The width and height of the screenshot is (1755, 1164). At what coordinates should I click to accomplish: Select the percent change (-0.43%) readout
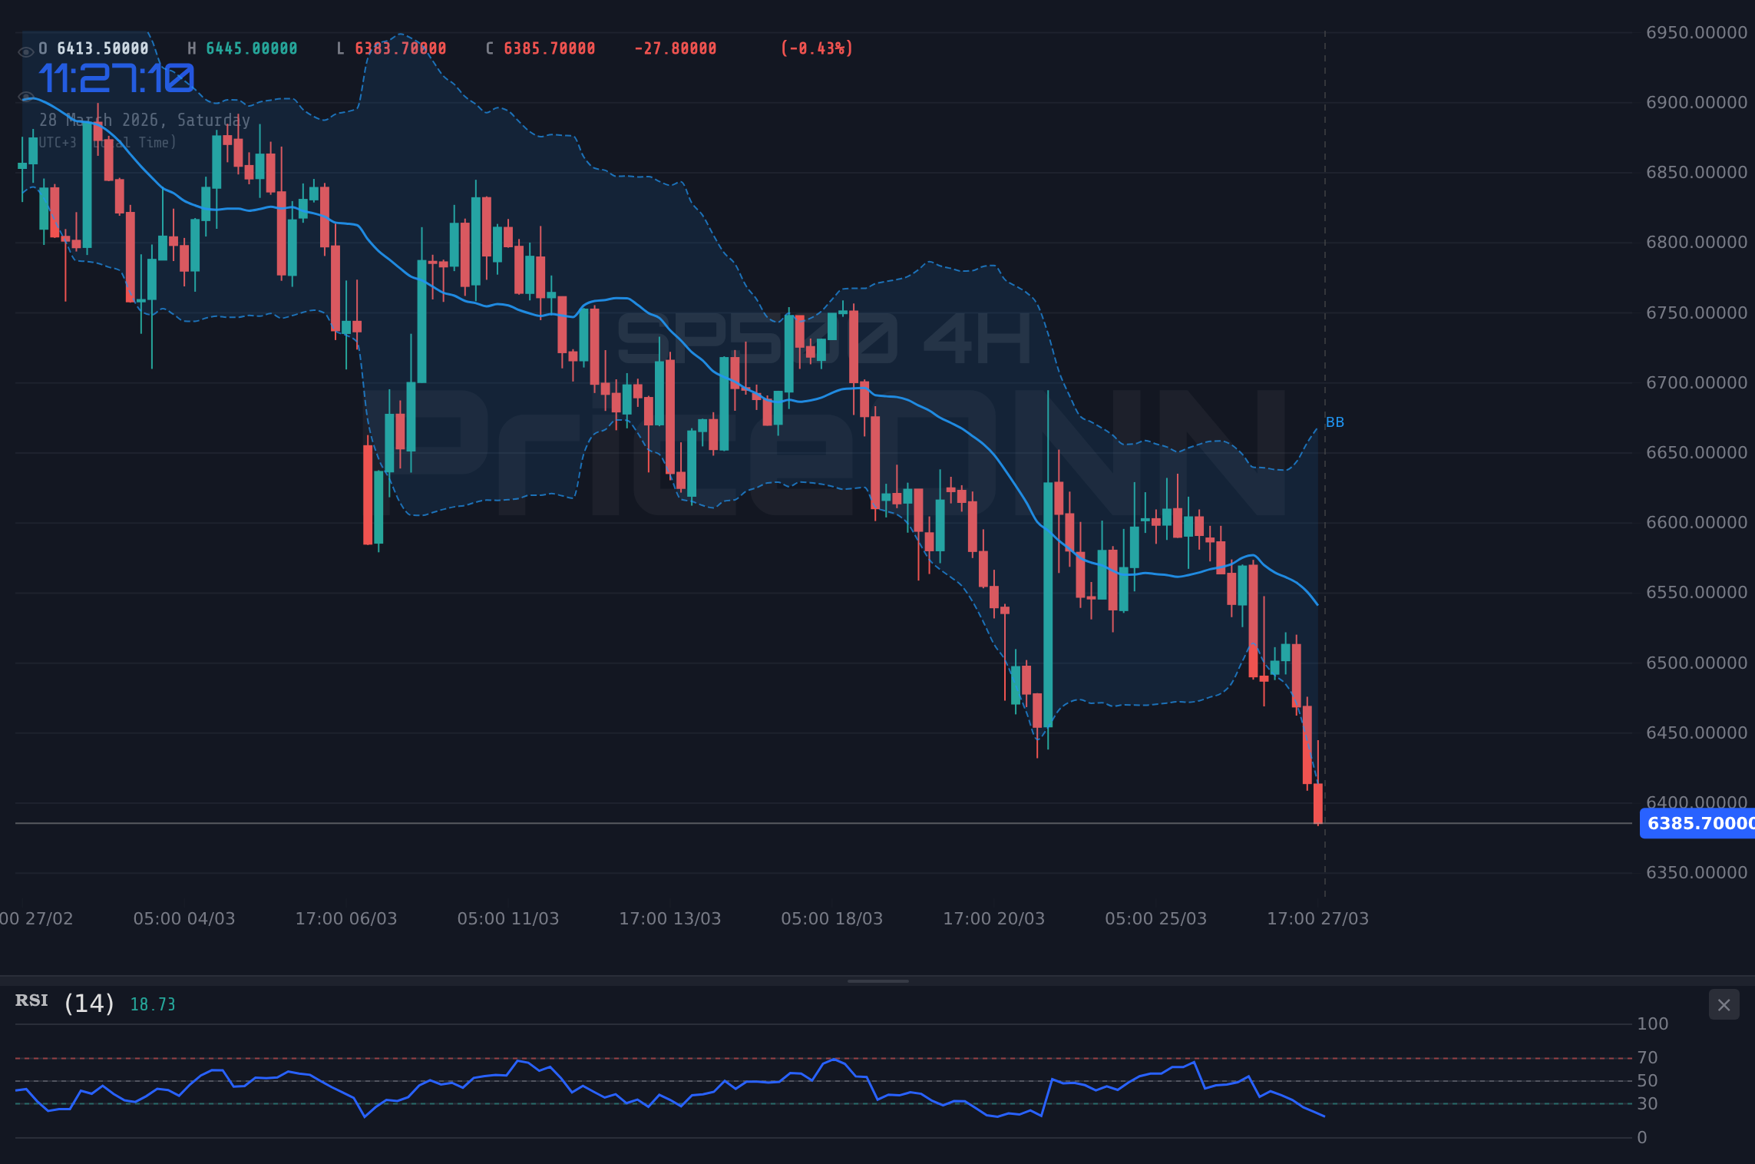(815, 48)
